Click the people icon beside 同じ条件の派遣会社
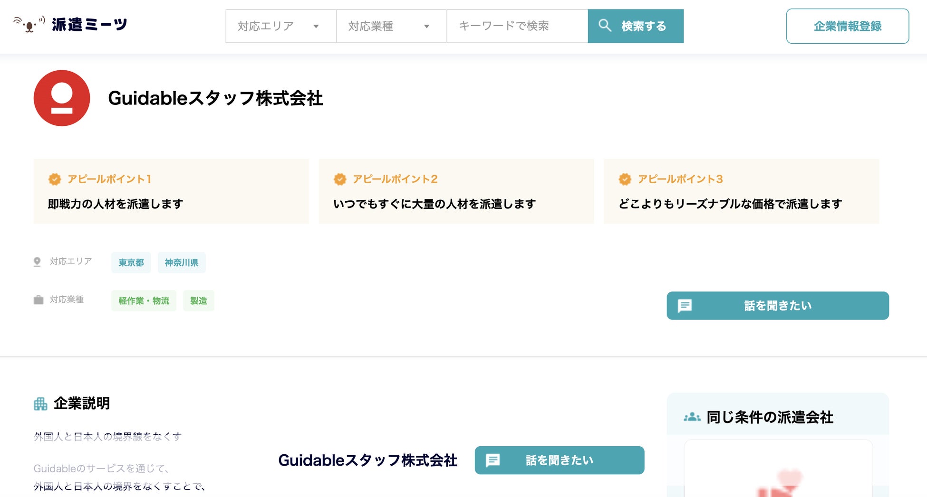927x497 pixels. pyautogui.click(x=692, y=417)
